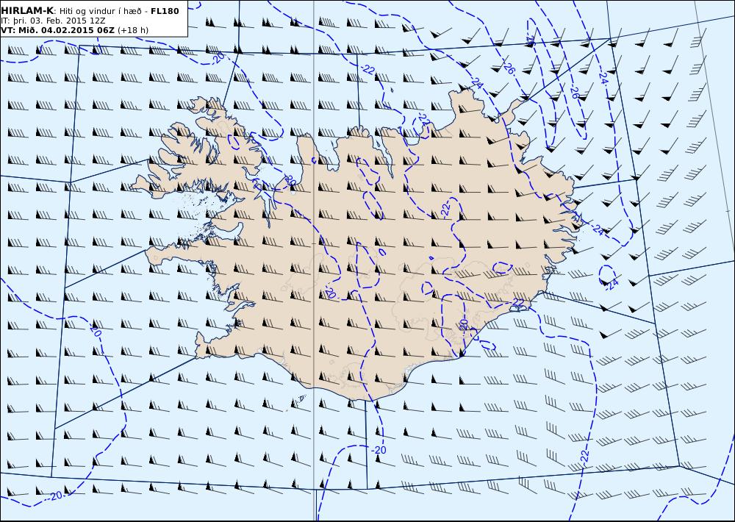Click the '(+18 h)' forecast offset text
The image size is (735, 522).
(132, 30)
